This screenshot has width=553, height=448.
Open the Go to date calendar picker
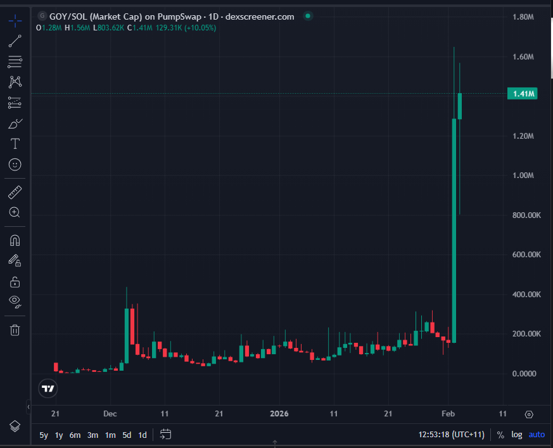click(165, 435)
